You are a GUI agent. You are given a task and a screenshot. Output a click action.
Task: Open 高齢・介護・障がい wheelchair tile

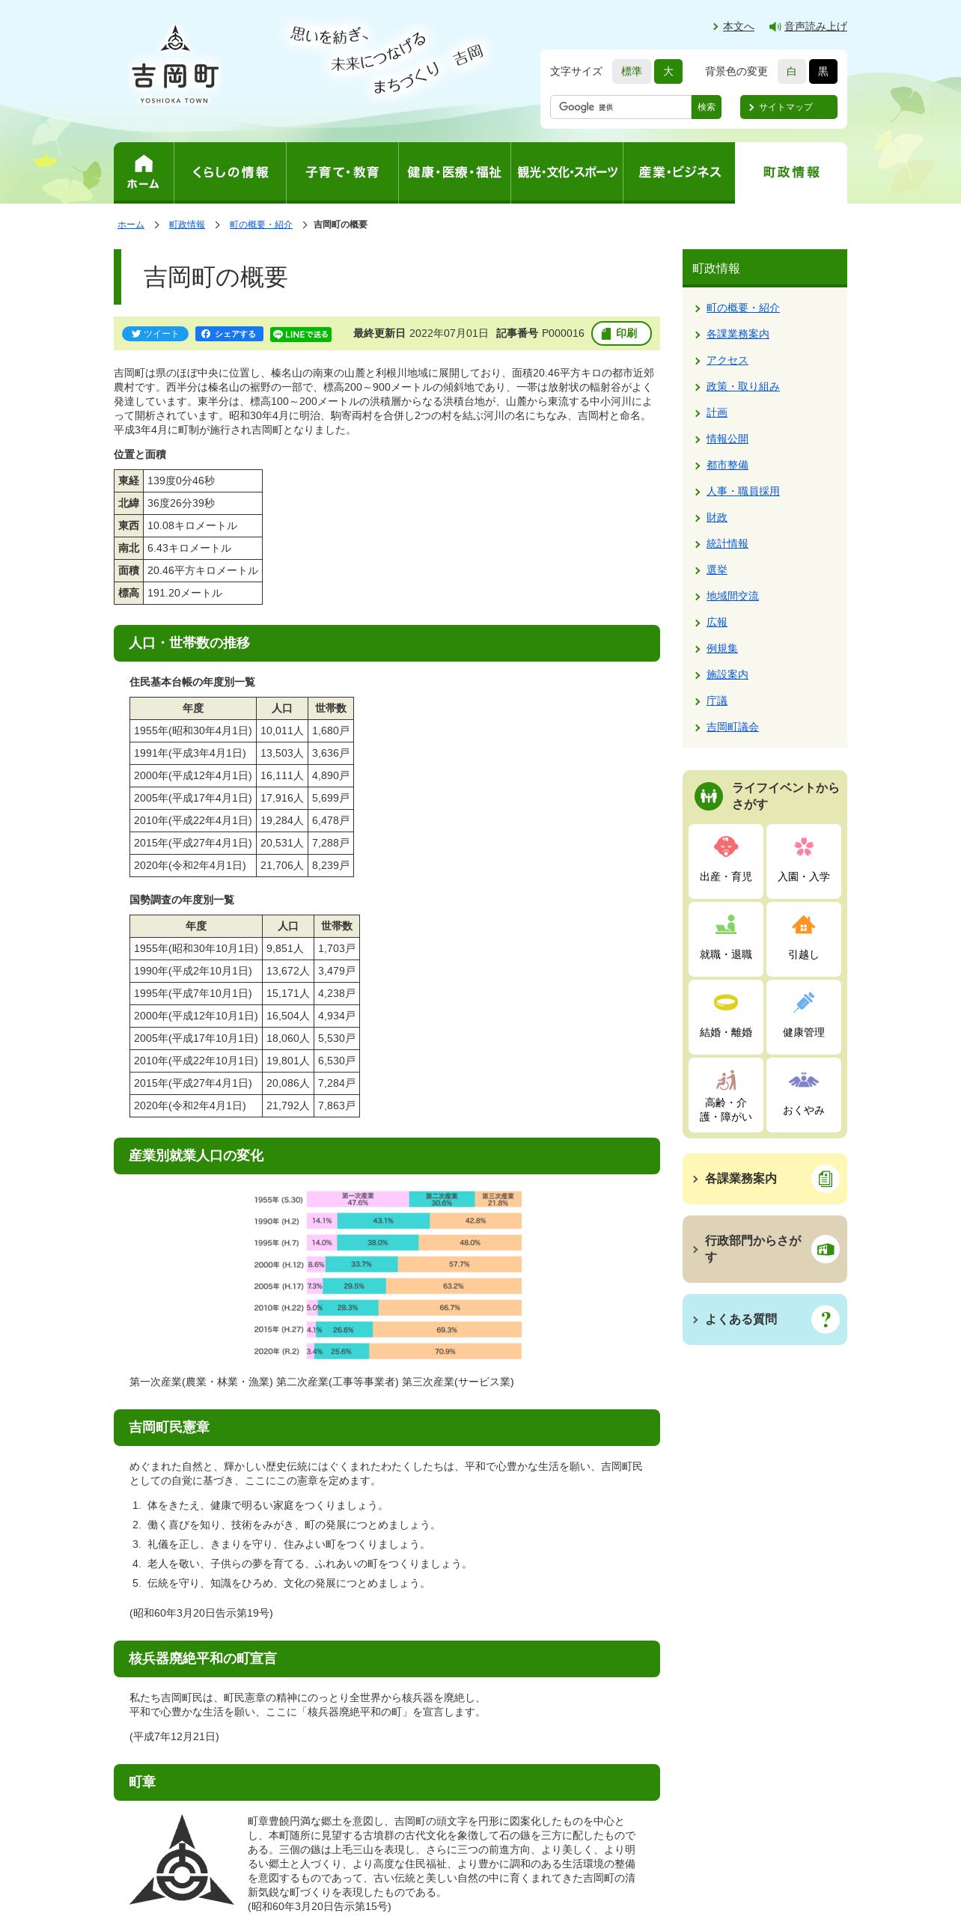(x=726, y=1095)
